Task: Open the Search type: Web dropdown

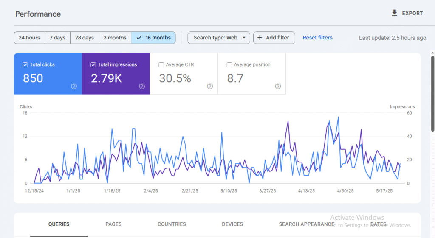Action: [219, 38]
